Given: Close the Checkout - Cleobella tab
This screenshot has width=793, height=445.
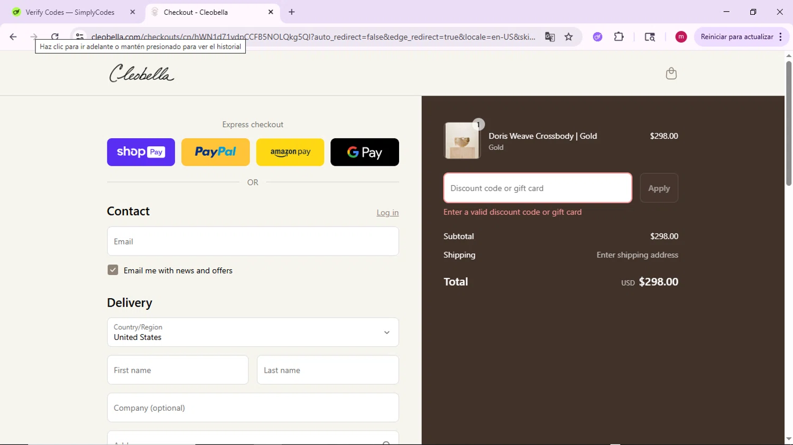Looking at the screenshot, I should coord(271,12).
